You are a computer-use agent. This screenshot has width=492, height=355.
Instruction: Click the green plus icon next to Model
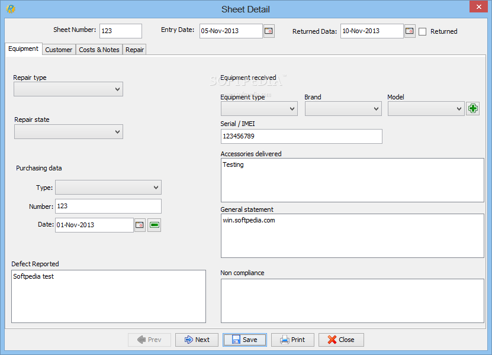point(473,108)
